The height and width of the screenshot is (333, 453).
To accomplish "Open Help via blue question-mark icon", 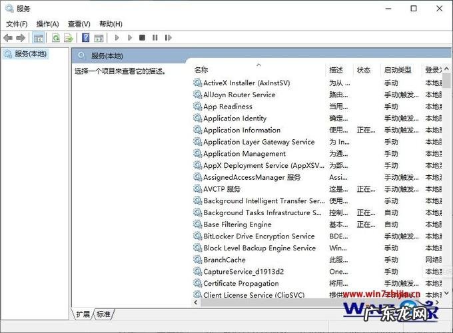I will pyautogui.click(x=85, y=38).
